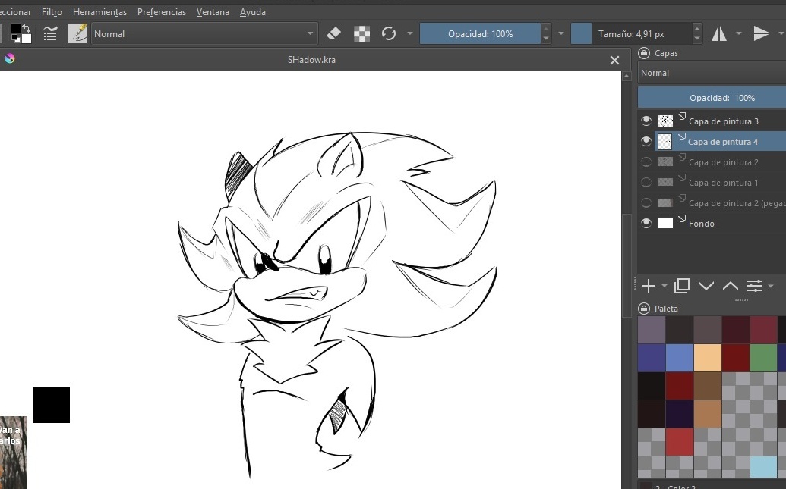786x489 pixels.
Task: Open the foreground color selector square
Action: [16, 29]
